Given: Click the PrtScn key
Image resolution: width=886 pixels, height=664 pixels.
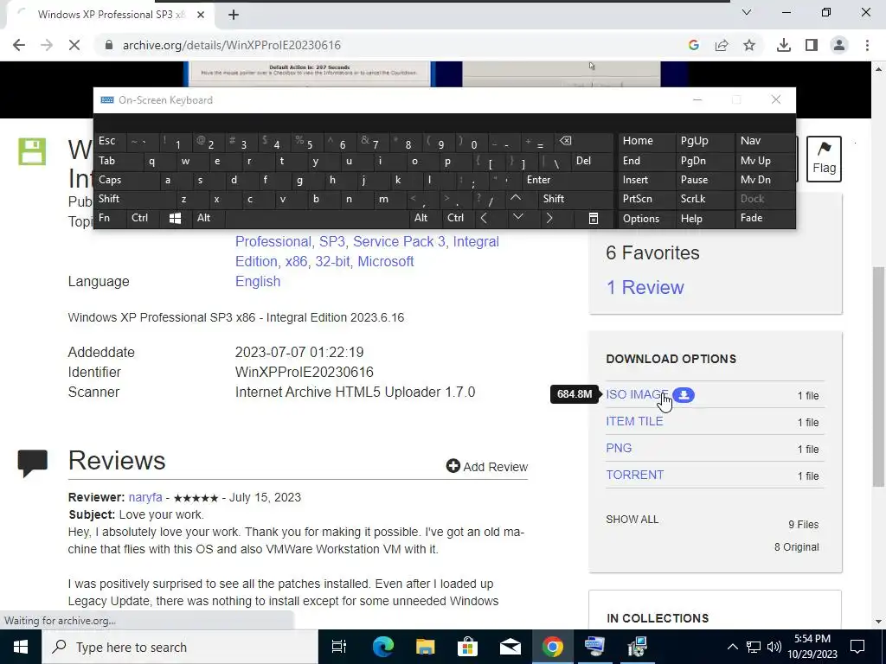Looking at the screenshot, I should tap(646, 199).
